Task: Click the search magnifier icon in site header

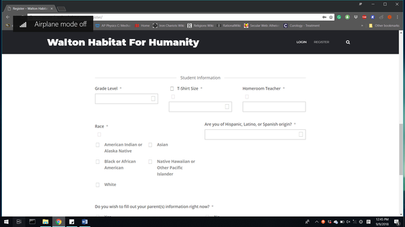Action: (348, 42)
